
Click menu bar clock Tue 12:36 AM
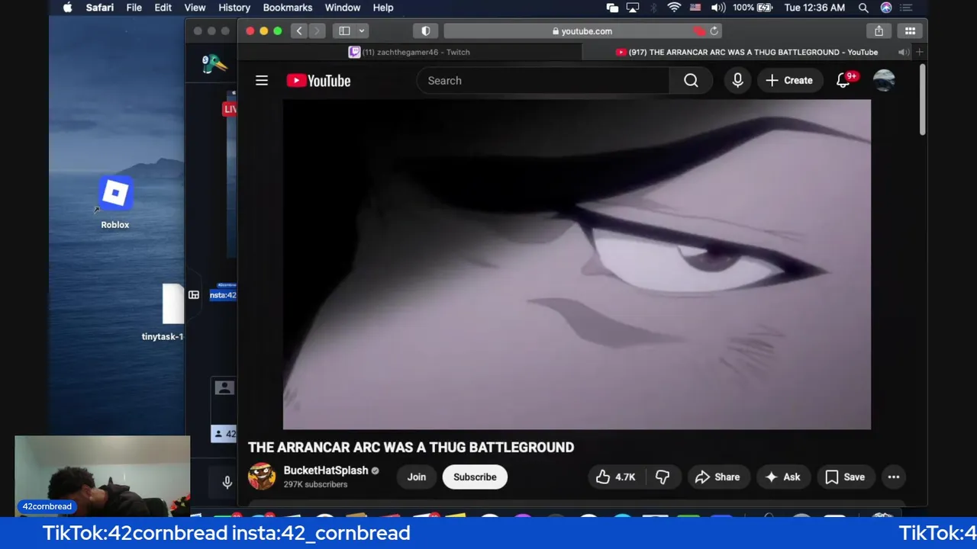click(x=814, y=8)
